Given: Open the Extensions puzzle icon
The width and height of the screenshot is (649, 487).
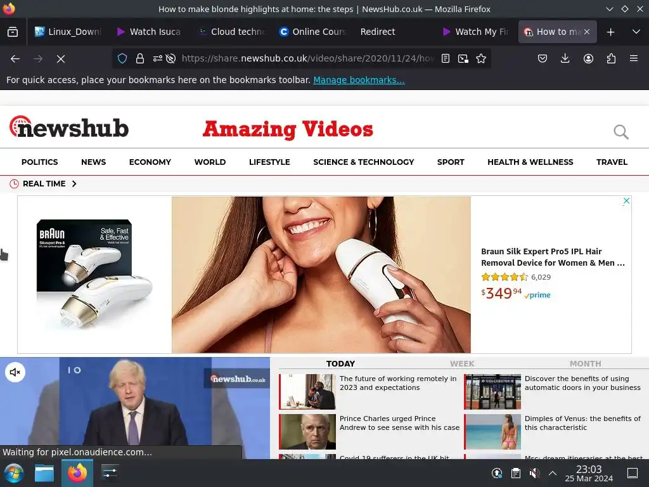Looking at the screenshot, I should pos(611,58).
